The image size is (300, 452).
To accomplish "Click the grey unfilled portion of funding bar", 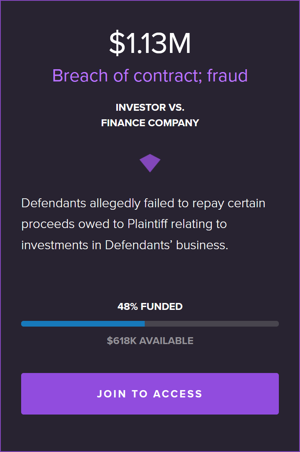I will click(212, 324).
